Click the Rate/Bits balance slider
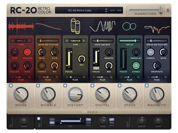Viewport: 178px width, 133px height. [x=102, y=41]
